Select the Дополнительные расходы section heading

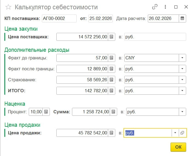click(x=37, y=50)
